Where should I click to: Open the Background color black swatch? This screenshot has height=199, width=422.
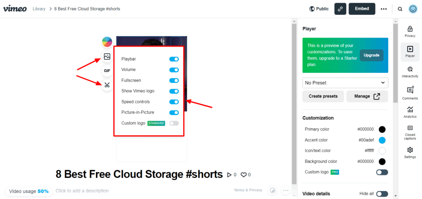click(382, 162)
